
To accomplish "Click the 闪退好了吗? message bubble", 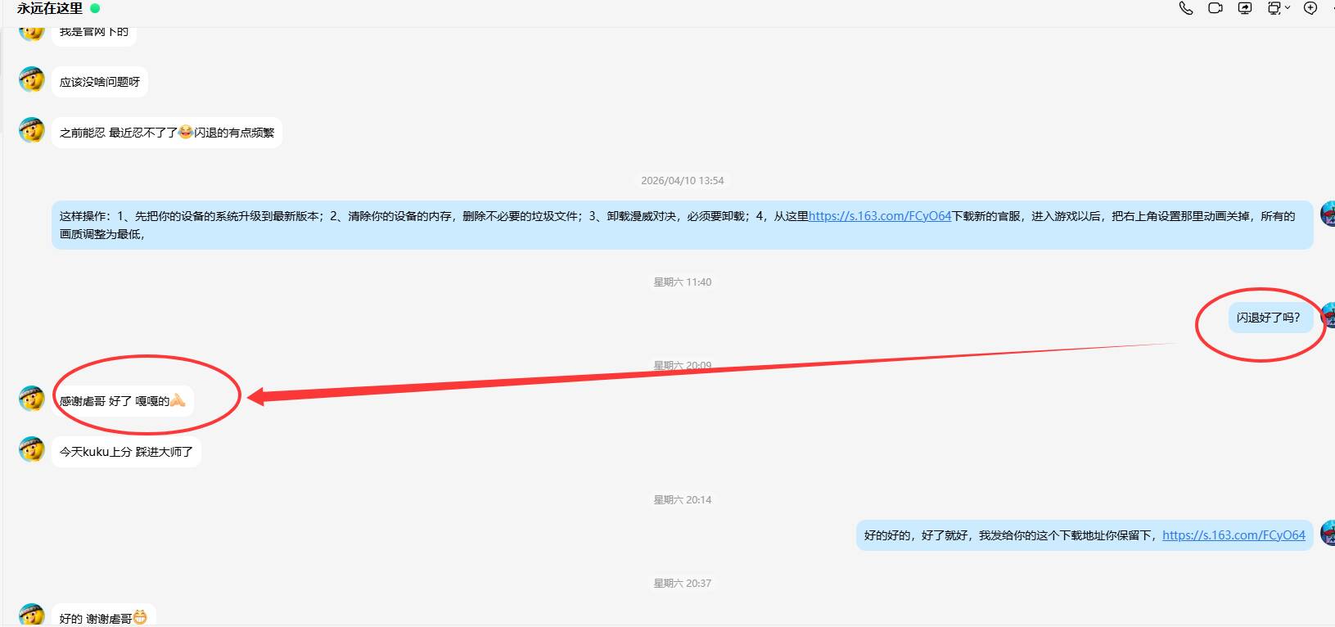I will 1267,318.
